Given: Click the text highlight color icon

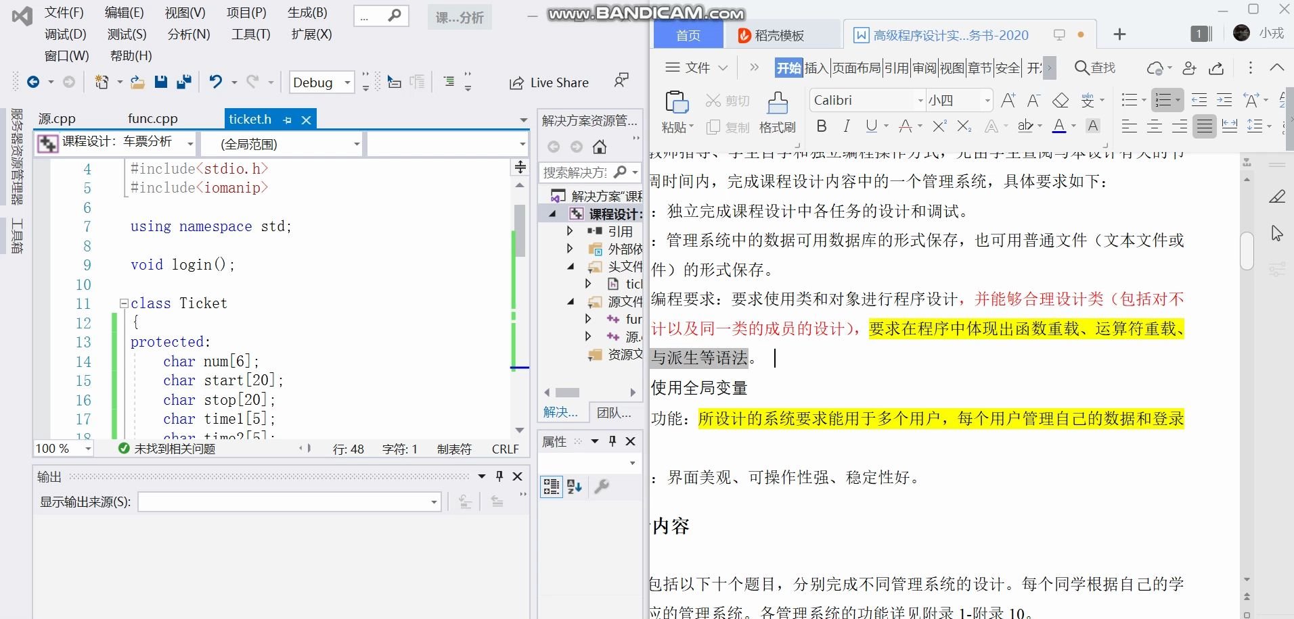Looking at the screenshot, I should click(1025, 126).
